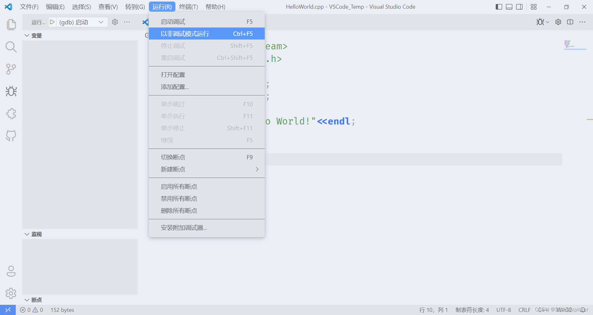Screen dimensions: 593x315
Task: Open the 转到(G) menu
Action: [x=135, y=7]
